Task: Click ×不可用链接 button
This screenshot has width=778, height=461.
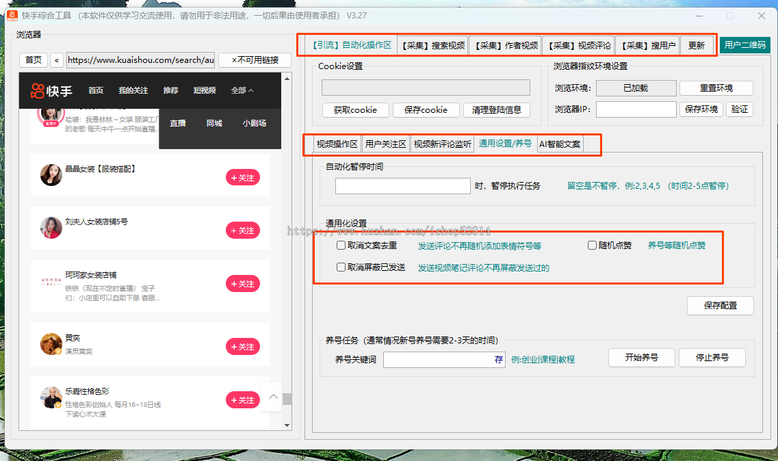Action: pos(255,60)
